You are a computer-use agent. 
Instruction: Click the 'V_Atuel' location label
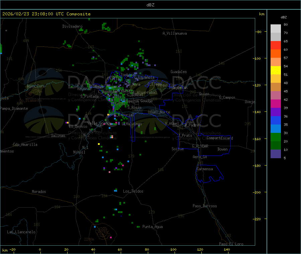pos(172,123)
